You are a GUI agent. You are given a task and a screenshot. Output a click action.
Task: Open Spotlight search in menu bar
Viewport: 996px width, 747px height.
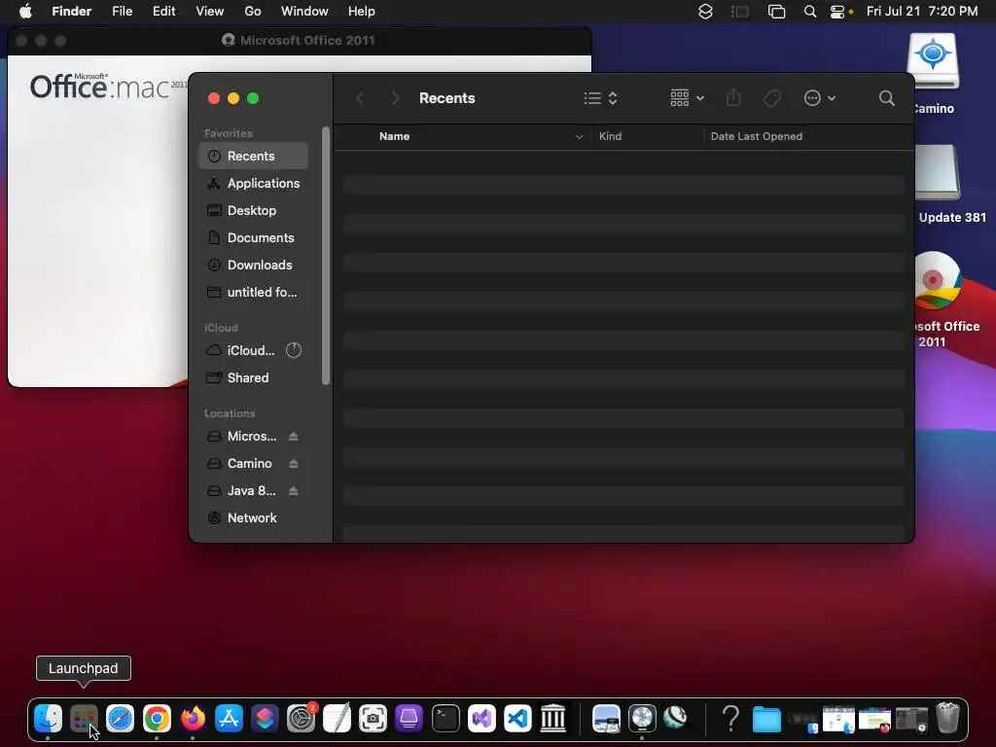(810, 12)
